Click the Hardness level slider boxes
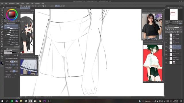 pos(14,65)
